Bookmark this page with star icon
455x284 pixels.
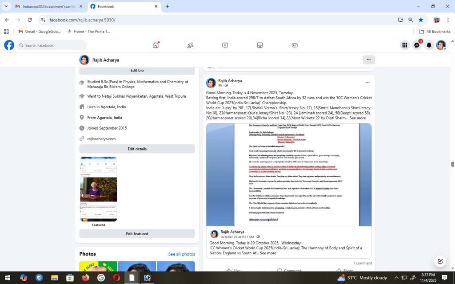[421, 20]
